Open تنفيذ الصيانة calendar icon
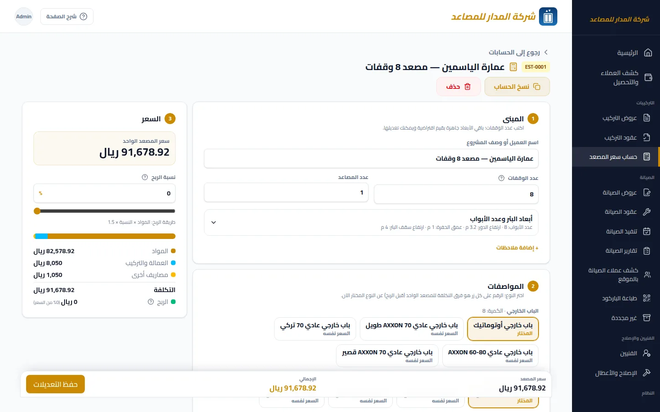The image size is (660, 412). click(x=647, y=231)
